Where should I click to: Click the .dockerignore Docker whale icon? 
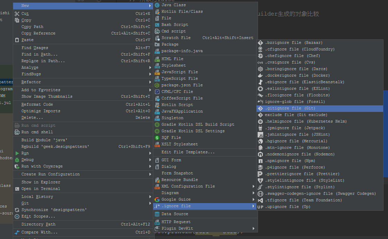click(260, 76)
